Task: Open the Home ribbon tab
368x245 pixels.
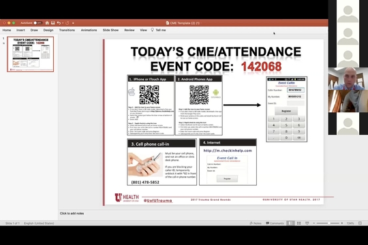Action: point(7,30)
